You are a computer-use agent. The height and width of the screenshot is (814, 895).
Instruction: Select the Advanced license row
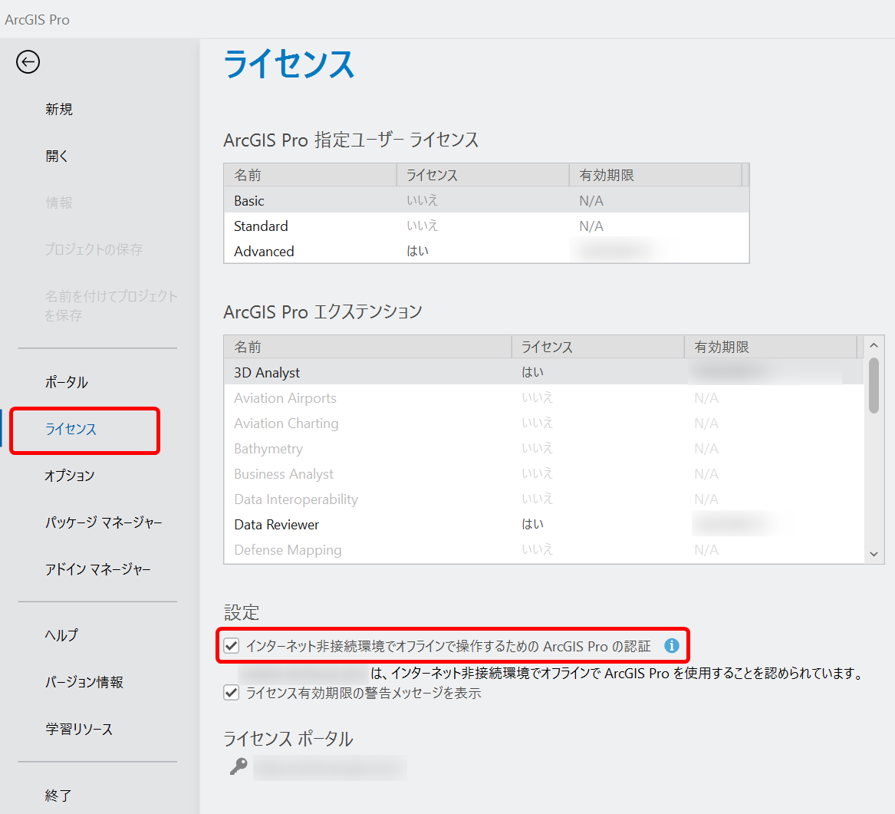[x=264, y=252]
